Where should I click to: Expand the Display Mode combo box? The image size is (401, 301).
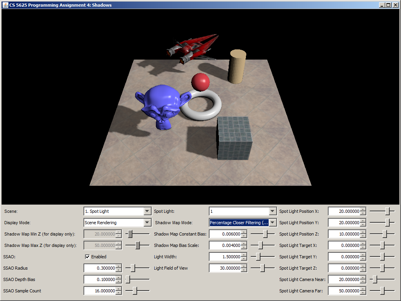click(147, 223)
